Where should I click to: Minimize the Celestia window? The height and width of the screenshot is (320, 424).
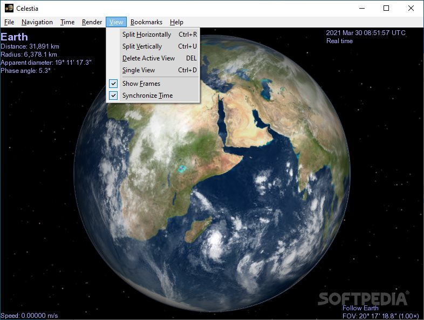[x=362, y=9]
